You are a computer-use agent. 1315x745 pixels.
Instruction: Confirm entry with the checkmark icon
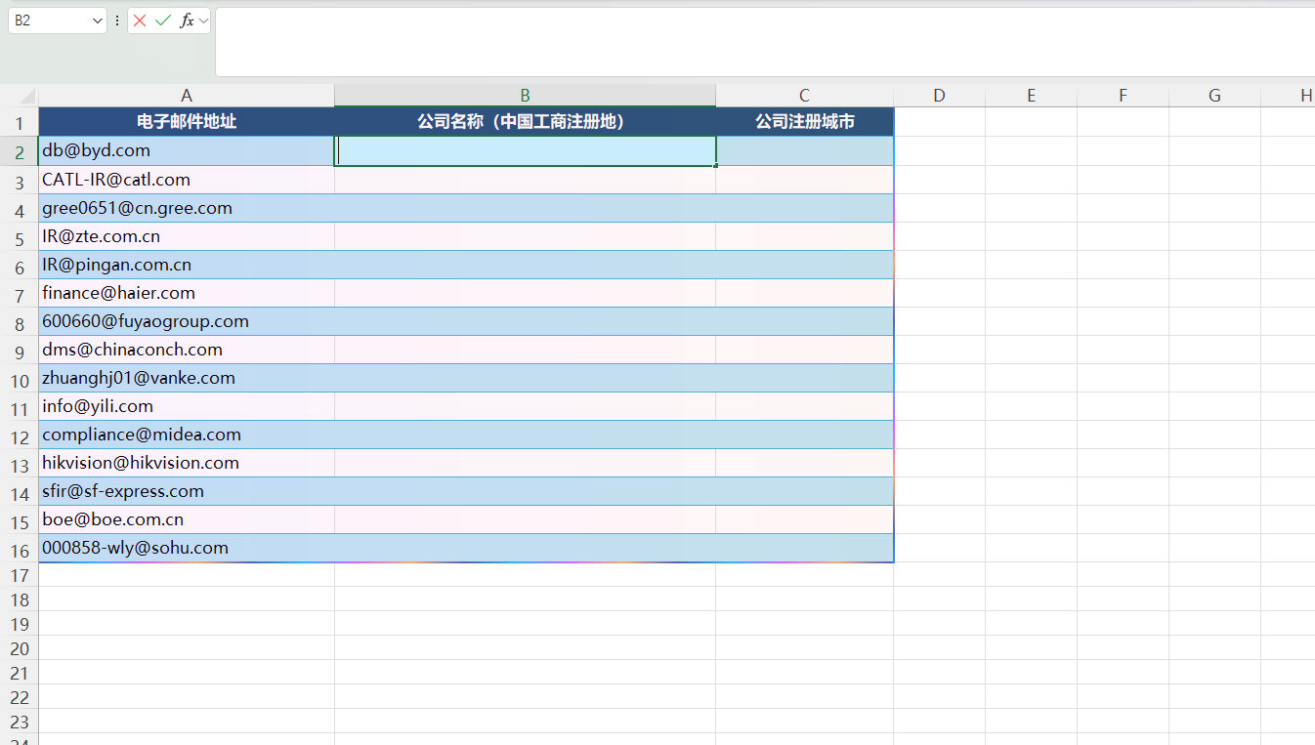pyautogui.click(x=163, y=21)
